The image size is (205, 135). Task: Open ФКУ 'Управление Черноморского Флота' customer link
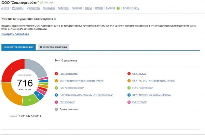tap(81, 81)
